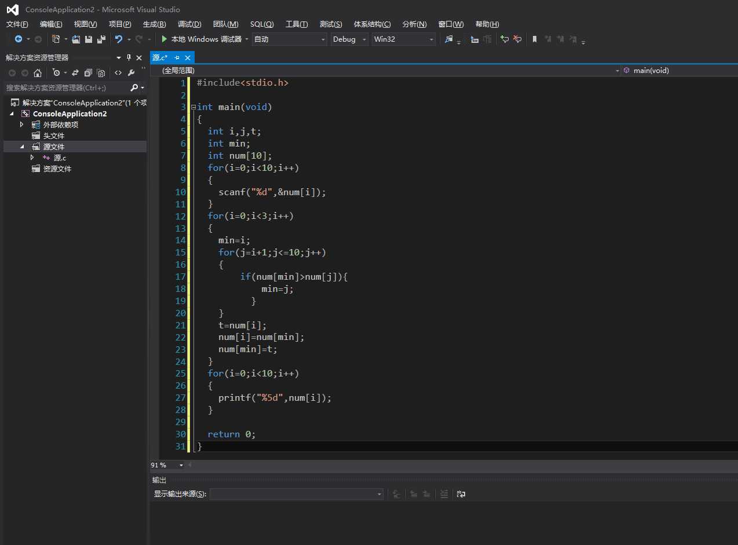The height and width of the screenshot is (545, 738).
Task: Click the #include<stdio.h> line
Action: click(243, 83)
